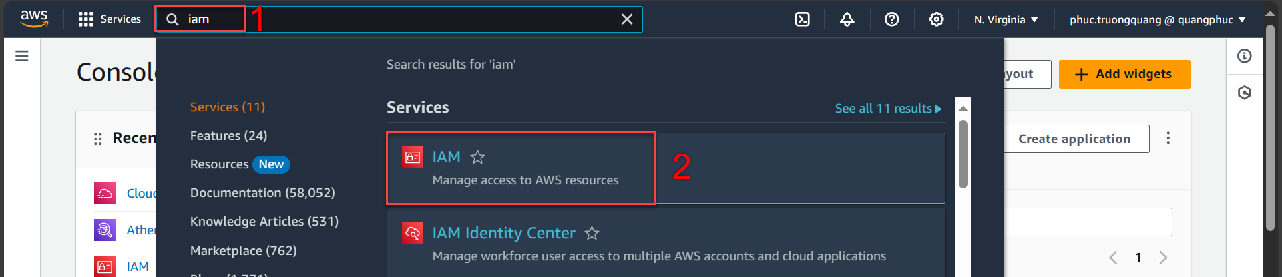Viewport: 1282px width, 277px height.
Task: Clear the search box with the X
Action: point(627,19)
